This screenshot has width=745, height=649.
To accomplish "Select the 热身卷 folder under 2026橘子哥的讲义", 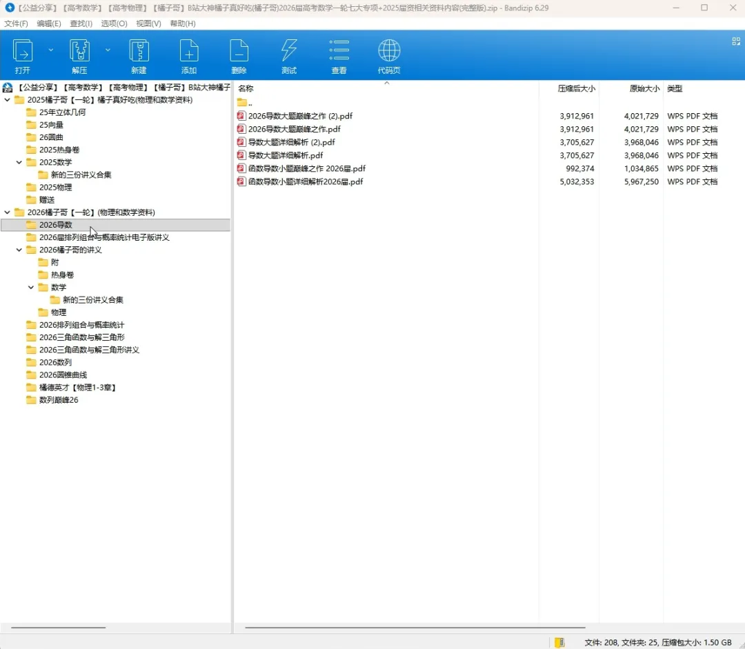I will (x=62, y=274).
